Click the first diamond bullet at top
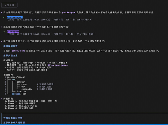This screenshot has width=168, height=125. 2,12
